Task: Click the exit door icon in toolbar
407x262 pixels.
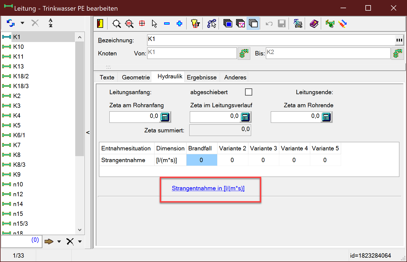Action: (x=100, y=23)
